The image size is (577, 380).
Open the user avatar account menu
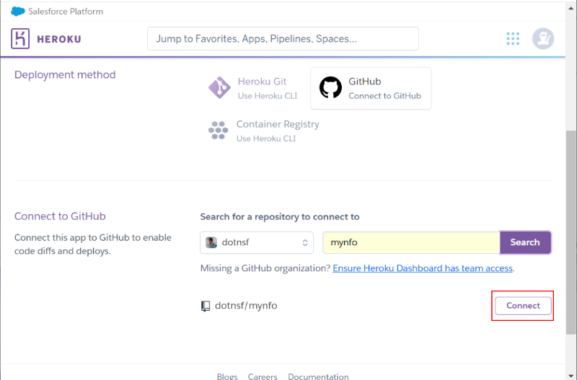543,39
